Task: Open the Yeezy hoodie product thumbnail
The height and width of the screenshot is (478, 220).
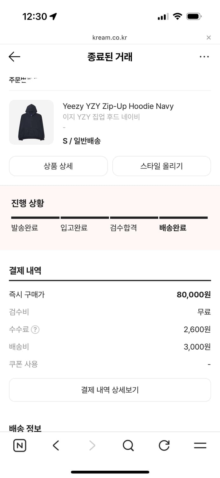Action: [x=31, y=122]
